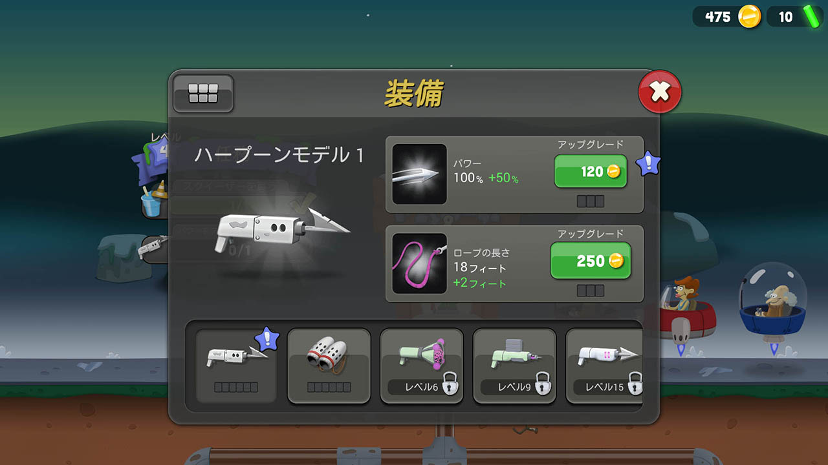Upgrade harpoon power for 120 coins
The height and width of the screenshot is (465, 828).
point(591,171)
